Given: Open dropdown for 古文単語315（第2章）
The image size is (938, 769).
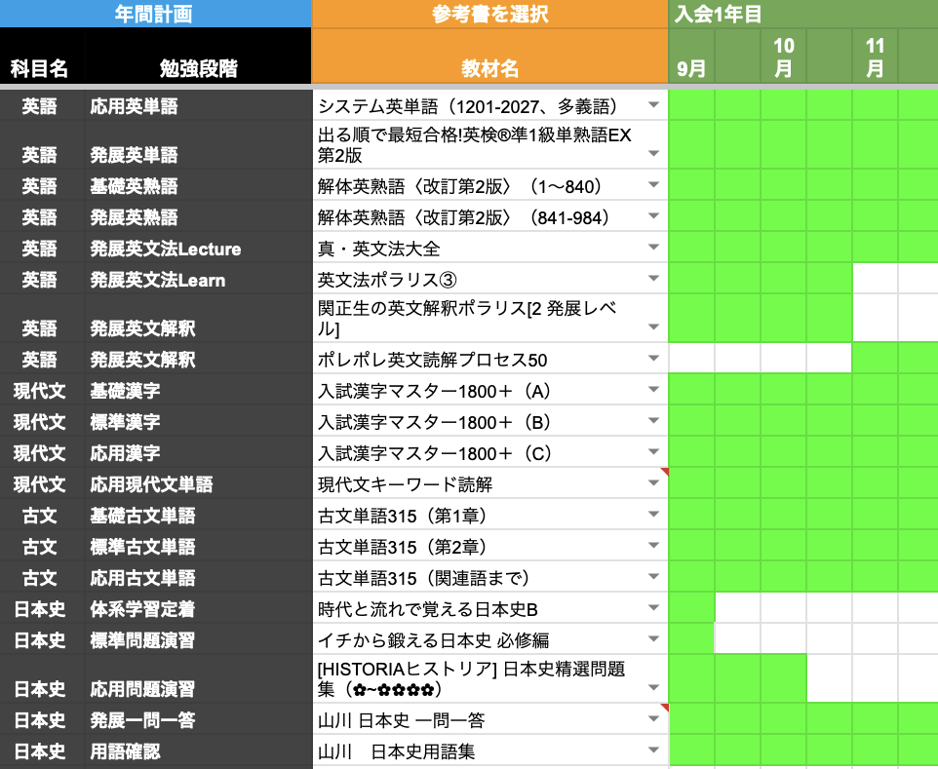Looking at the screenshot, I should pyautogui.click(x=653, y=546).
